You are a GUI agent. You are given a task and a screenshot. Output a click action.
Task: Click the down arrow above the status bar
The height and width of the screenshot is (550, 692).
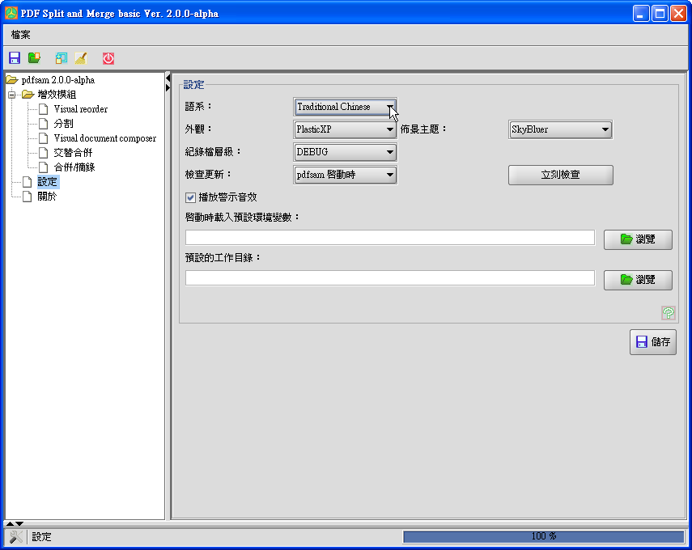pyautogui.click(x=19, y=523)
